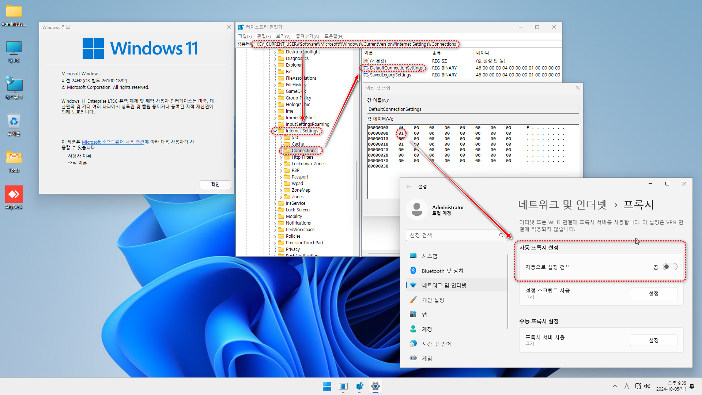Click the search magnifier in Settings

pos(501,235)
